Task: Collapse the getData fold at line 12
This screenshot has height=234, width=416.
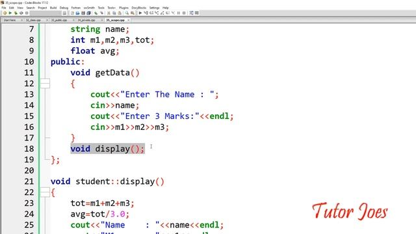Action: 45,84
